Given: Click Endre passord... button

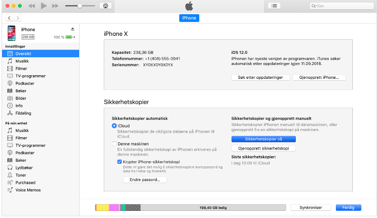Looking at the screenshot, I should tap(145, 180).
